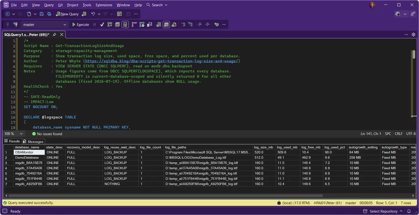Image resolution: width=419 pixels, height=215 pixels.
Task: Click the UTF-8 encoding indicator
Action: coord(411,134)
